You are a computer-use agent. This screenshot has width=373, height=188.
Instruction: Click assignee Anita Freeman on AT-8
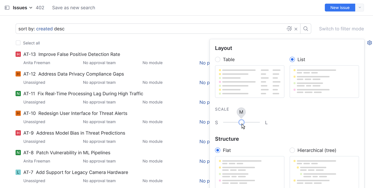[37, 161]
